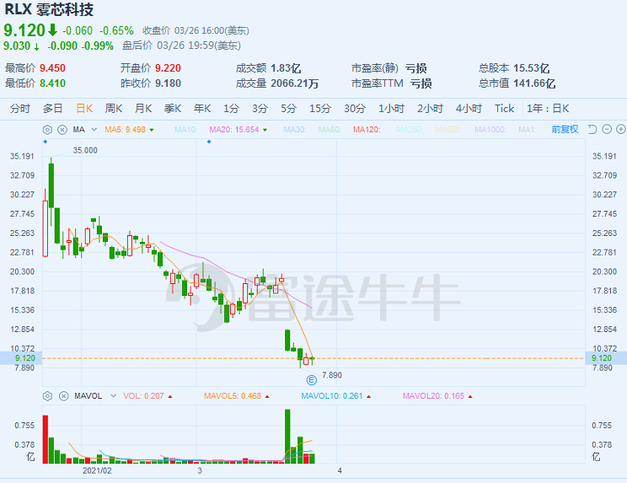Click the first red volume bar
This screenshot has height=483, width=627.
click(46, 439)
